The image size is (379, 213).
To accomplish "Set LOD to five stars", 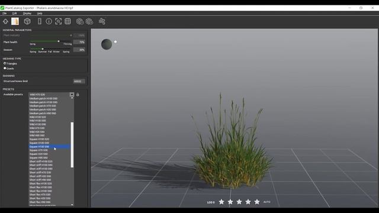I will (257, 202).
